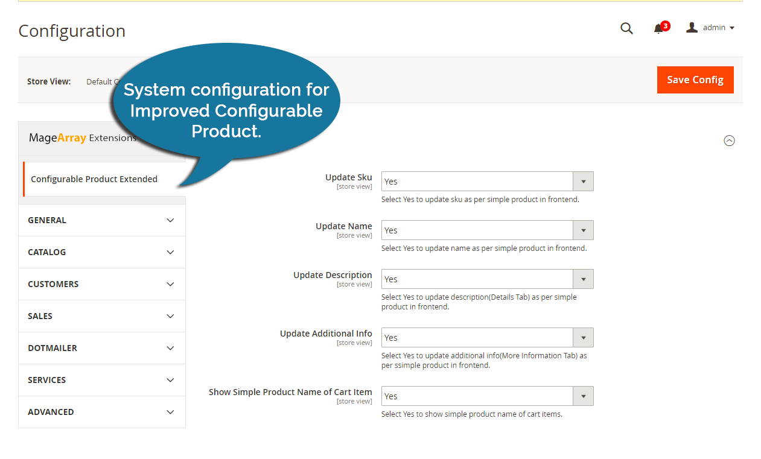Expand the SALES section

pyautogui.click(x=102, y=316)
